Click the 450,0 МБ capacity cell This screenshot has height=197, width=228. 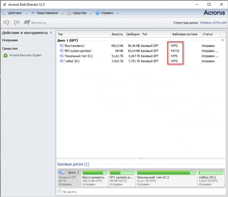tap(117, 46)
